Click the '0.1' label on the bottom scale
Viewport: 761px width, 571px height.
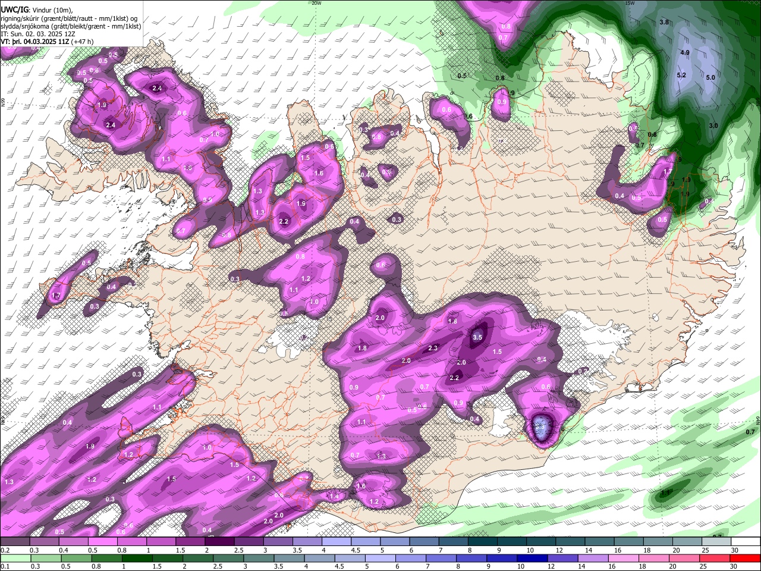[x=5, y=567]
